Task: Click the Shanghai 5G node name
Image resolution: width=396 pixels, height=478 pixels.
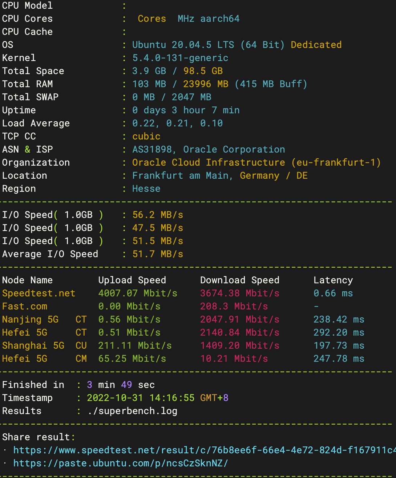Action: click(33, 346)
